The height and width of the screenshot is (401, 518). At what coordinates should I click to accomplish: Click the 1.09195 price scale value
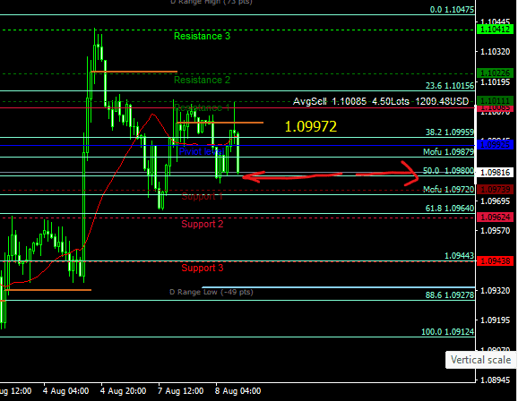point(496,320)
